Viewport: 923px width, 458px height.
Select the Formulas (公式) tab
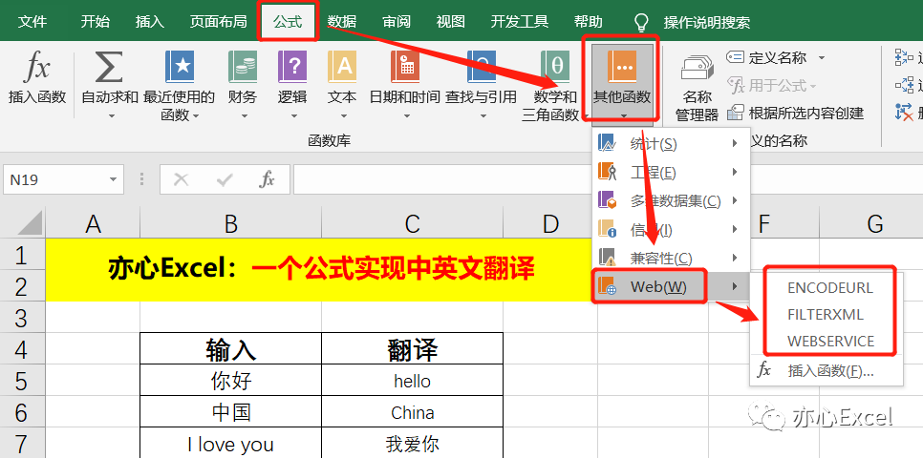coord(288,22)
